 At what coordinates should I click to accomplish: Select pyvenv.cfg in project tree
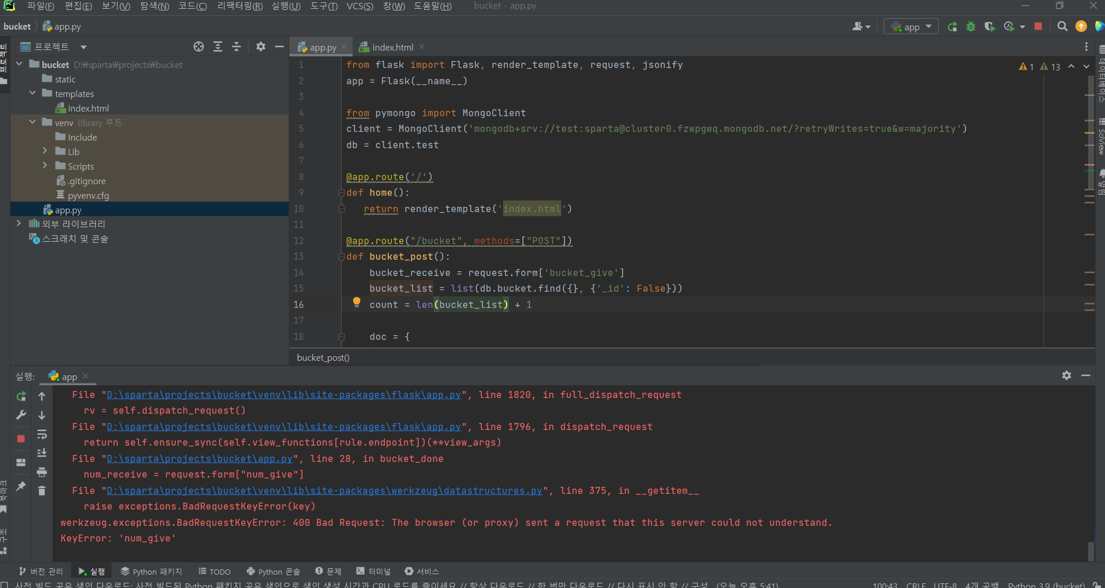88,195
